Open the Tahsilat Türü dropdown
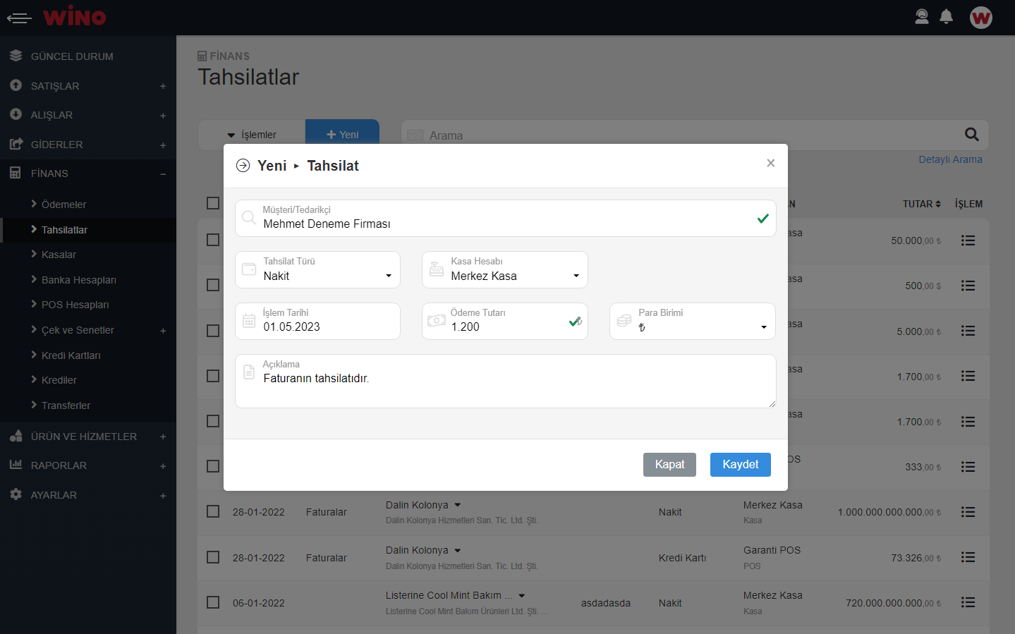1015x634 pixels. click(x=317, y=270)
